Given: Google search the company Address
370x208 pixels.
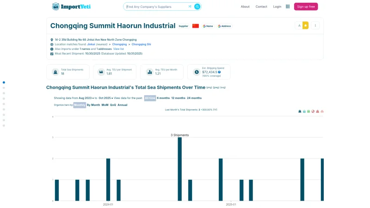Looking at the screenshot, I should point(224,26).
